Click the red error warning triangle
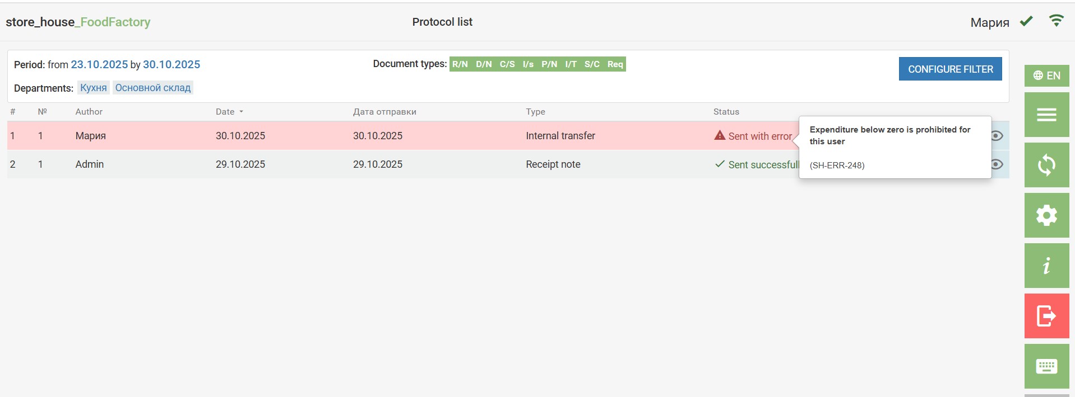This screenshot has height=397, width=1075. pos(720,135)
